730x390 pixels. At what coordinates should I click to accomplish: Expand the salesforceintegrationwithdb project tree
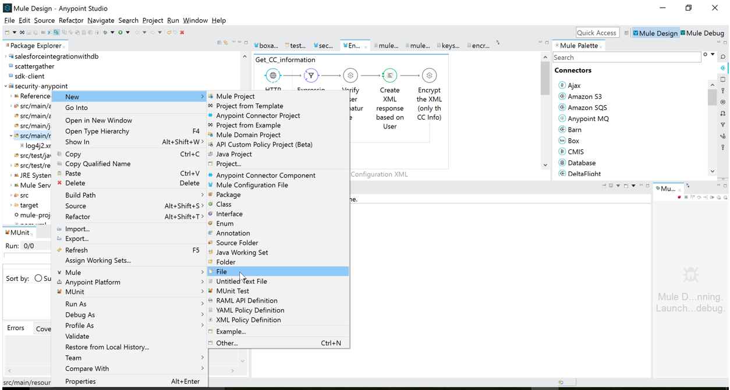click(x=6, y=56)
